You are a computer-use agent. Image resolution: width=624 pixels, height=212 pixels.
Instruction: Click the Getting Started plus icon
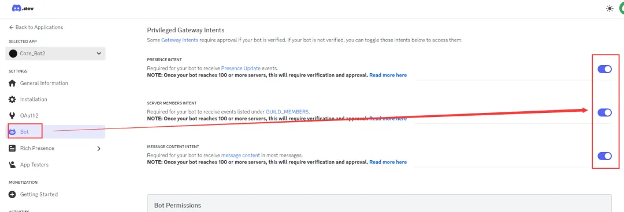point(12,195)
